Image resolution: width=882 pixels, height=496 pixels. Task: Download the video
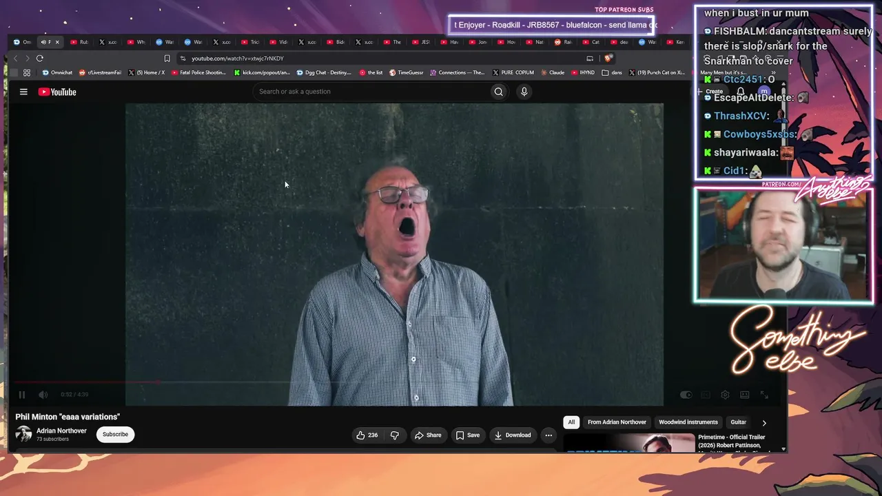pos(513,435)
